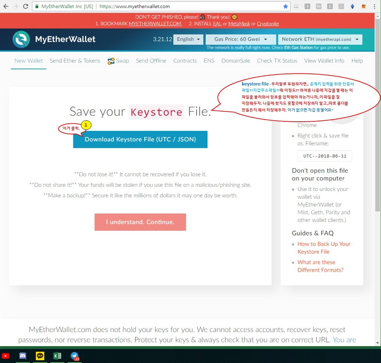Open KakaoTalk from the taskbar
381x363 pixels.
click(x=40, y=356)
